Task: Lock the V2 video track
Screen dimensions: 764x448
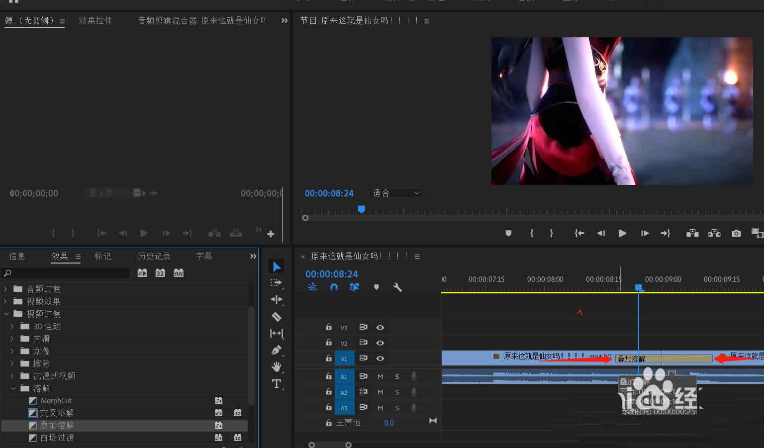Action: (x=329, y=343)
